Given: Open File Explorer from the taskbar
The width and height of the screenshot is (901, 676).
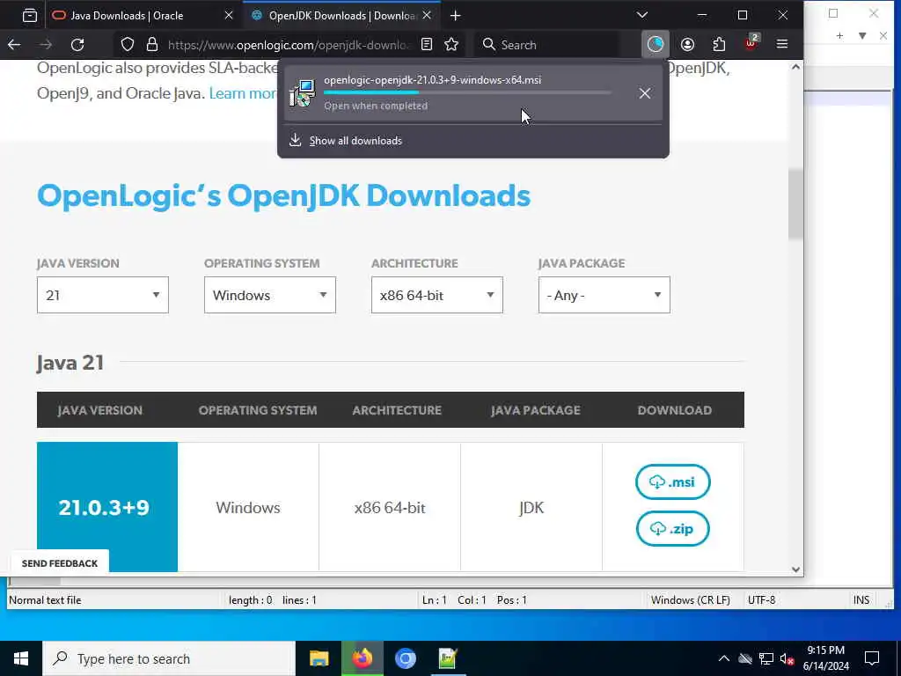Looking at the screenshot, I should pos(319,658).
